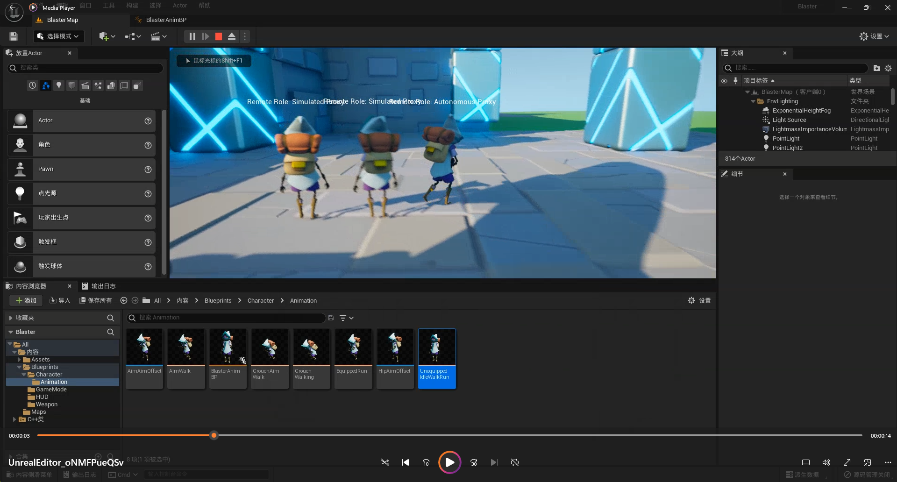Image resolution: width=897 pixels, height=482 pixels.
Task: Create new folder in the outliner
Action: (877, 68)
